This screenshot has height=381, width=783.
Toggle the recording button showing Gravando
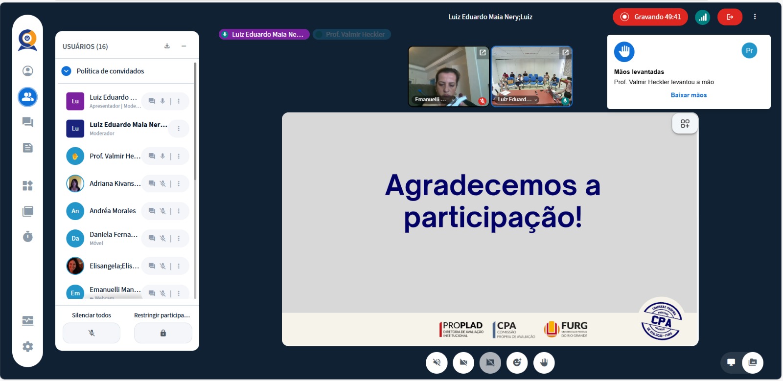click(x=650, y=17)
